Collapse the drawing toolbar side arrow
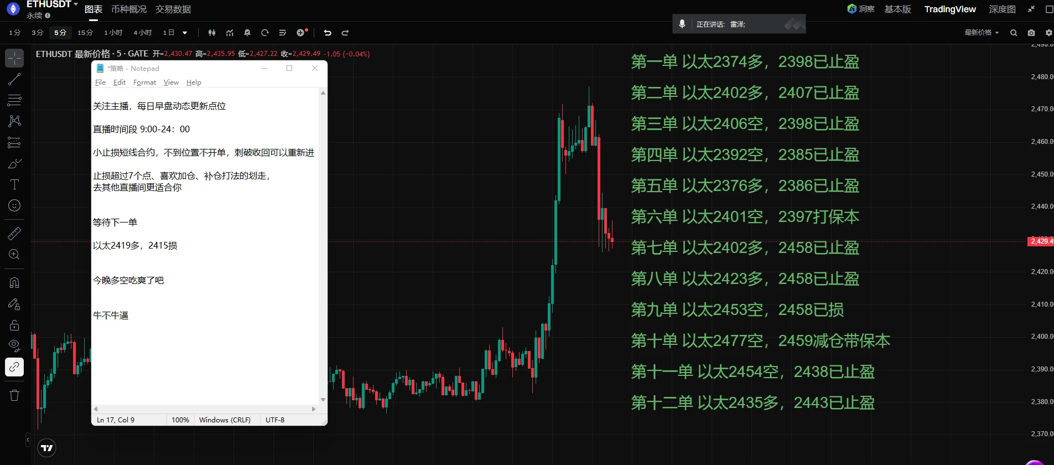 pos(28,440)
